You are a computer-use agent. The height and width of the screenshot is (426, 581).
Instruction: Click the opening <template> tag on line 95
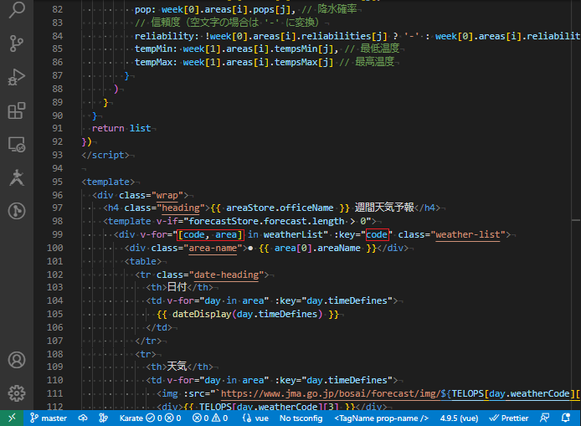pyautogui.click(x=108, y=182)
